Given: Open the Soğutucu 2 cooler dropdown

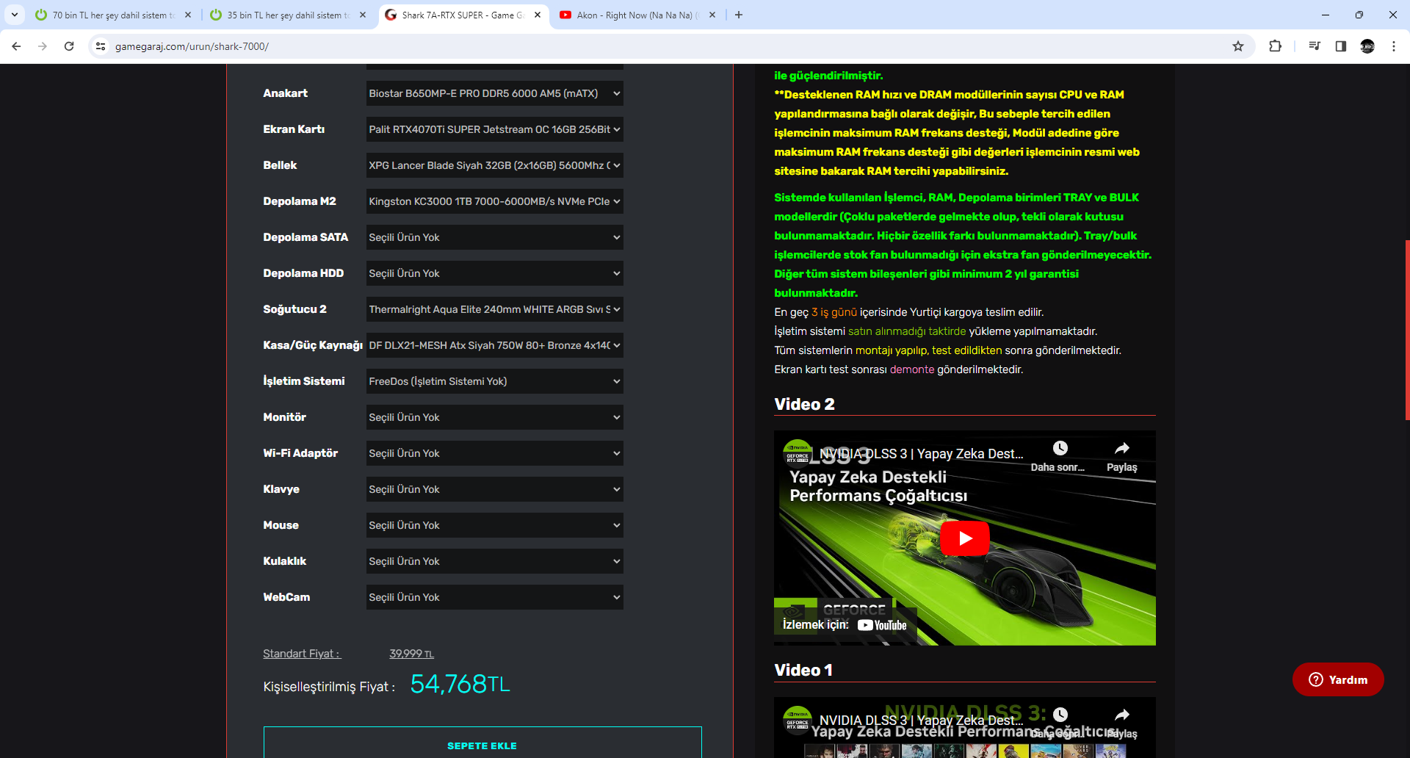Looking at the screenshot, I should click(x=495, y=309).
